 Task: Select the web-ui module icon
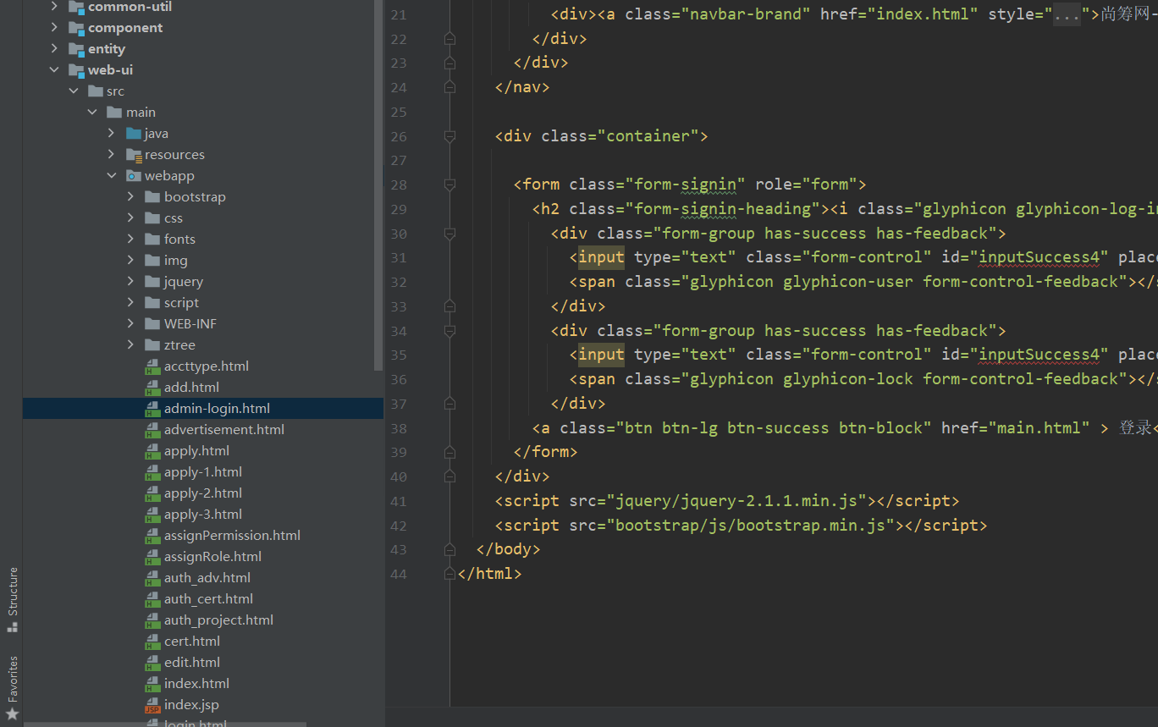pyautogui.click(x=76, y=70)
